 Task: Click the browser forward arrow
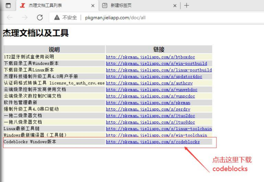click(x=25, y=17)
